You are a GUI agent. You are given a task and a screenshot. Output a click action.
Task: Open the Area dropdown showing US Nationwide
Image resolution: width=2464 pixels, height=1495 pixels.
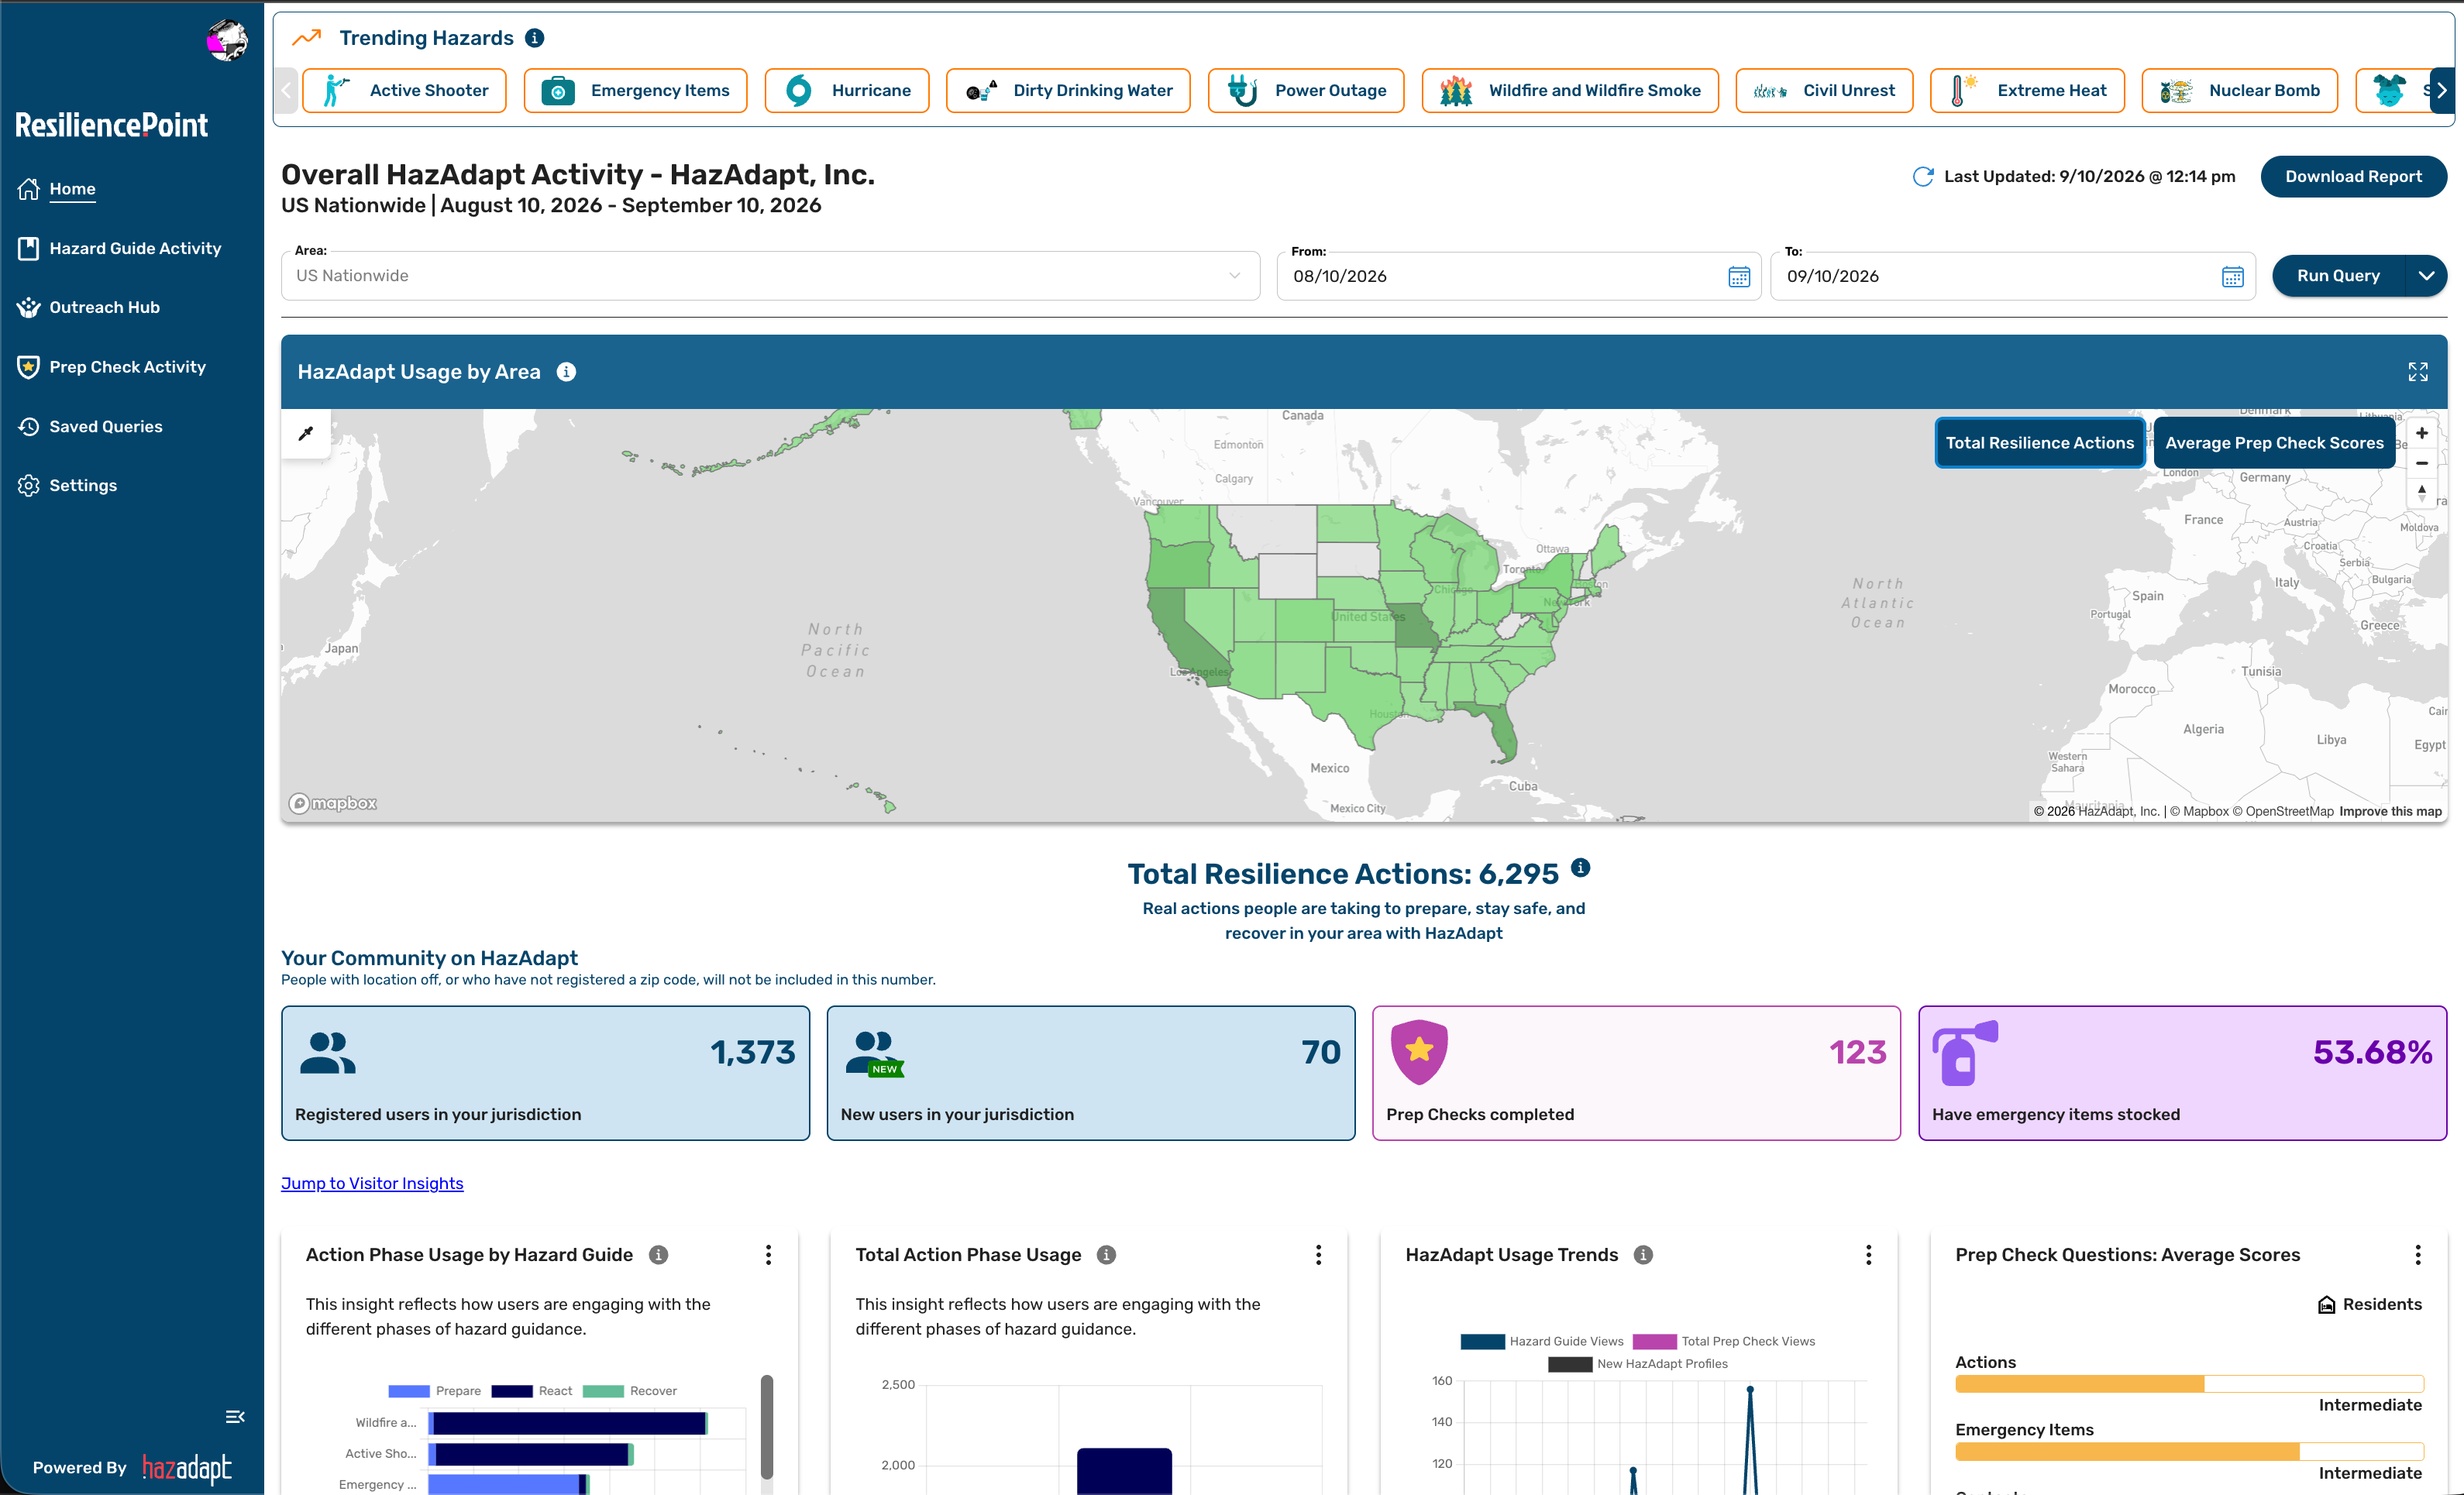click(x=770, y=276)
